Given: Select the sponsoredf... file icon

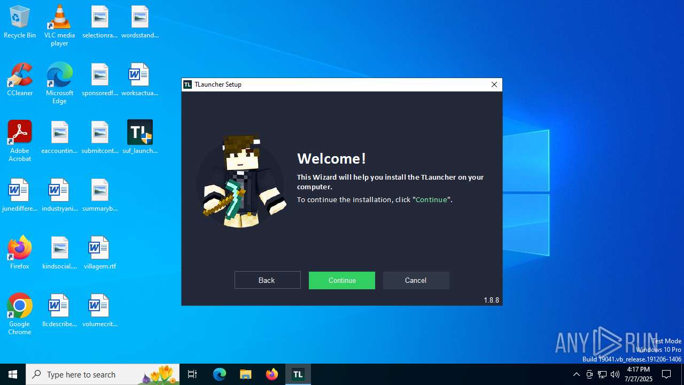Looking at the screenshot, I should point(100,80).
